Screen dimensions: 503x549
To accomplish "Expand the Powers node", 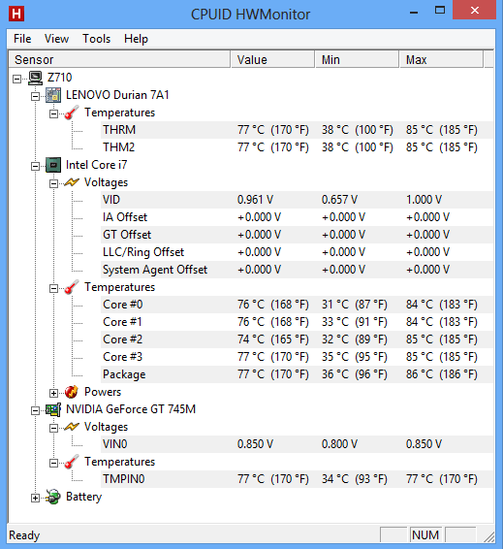I will [53, 393].
